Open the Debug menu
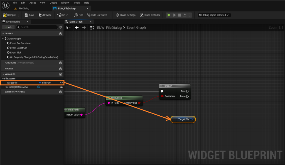Image resolution: width=285 pixels, height=165 pixels. 53,3
